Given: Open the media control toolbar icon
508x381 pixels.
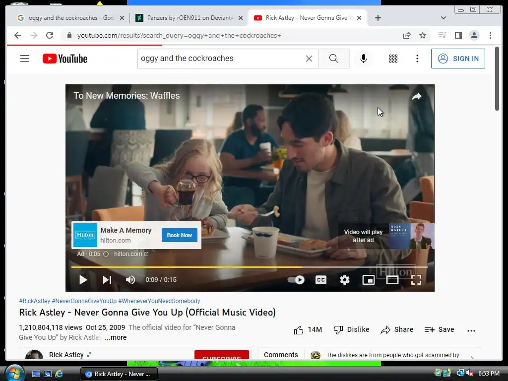Looking at the screenshot, I should point(442,35).
